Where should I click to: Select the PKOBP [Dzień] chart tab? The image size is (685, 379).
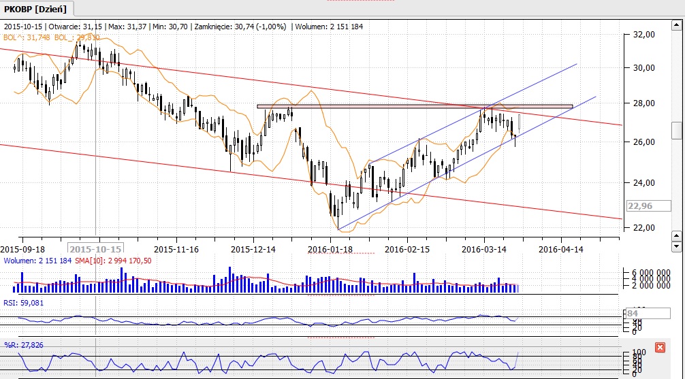(36, 9)
